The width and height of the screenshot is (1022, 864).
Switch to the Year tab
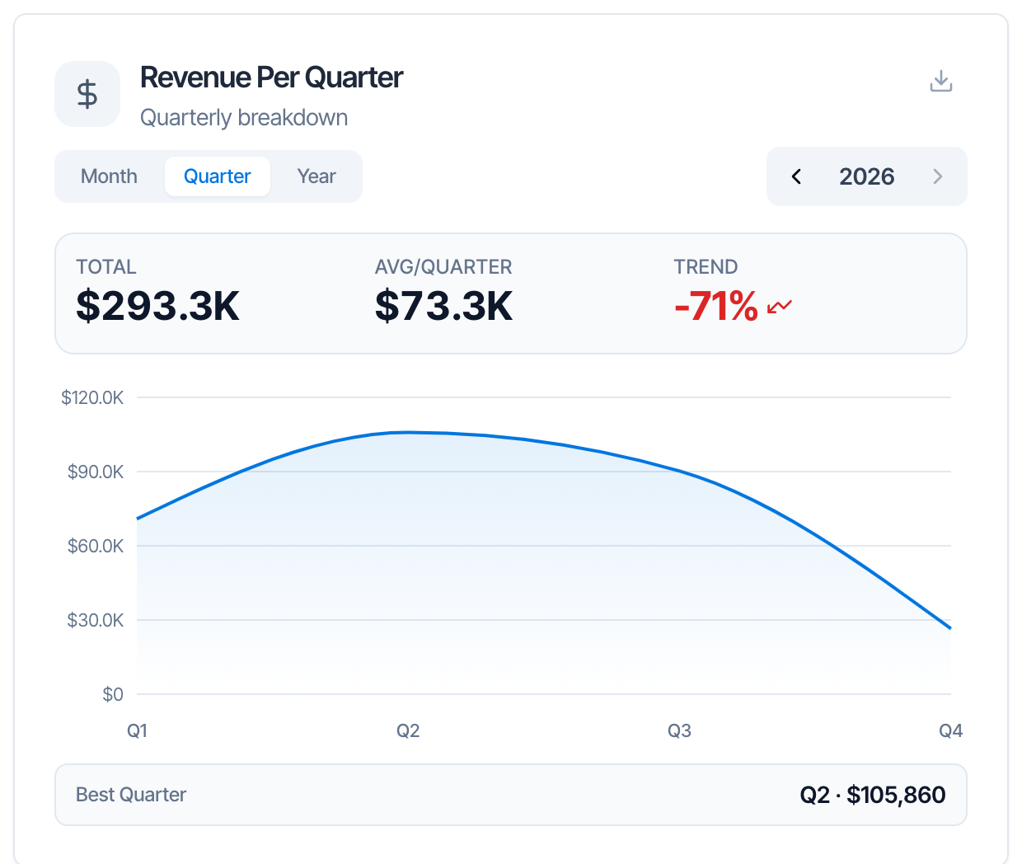(x=316, y=176)
